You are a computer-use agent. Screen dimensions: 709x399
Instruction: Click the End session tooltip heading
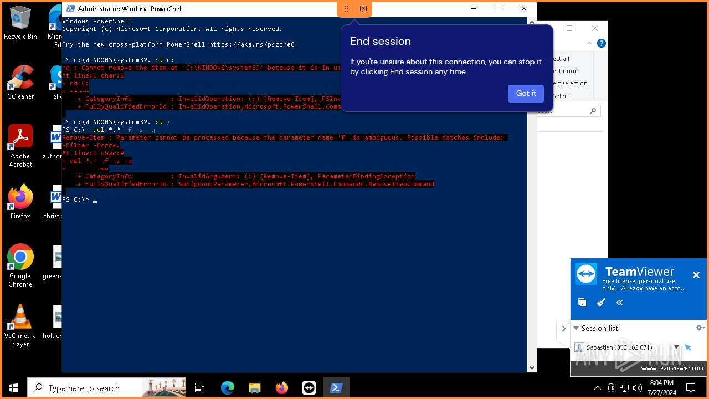(381, 42)
